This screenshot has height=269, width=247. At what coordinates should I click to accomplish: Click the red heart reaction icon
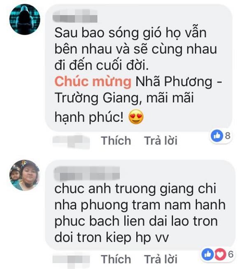pyautogui.click(x=220, y=254)
